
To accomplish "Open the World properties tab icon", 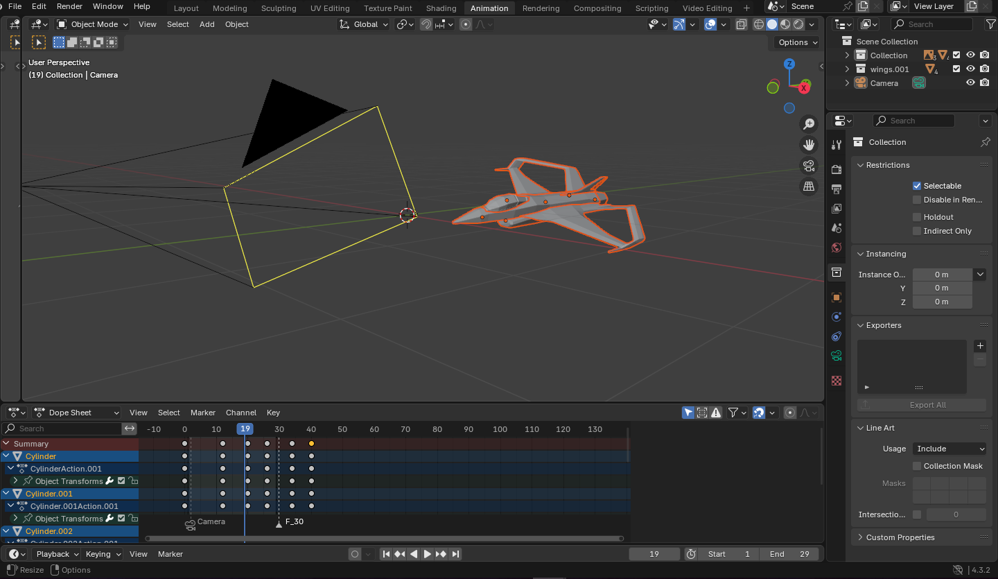I will pos(837,248).
